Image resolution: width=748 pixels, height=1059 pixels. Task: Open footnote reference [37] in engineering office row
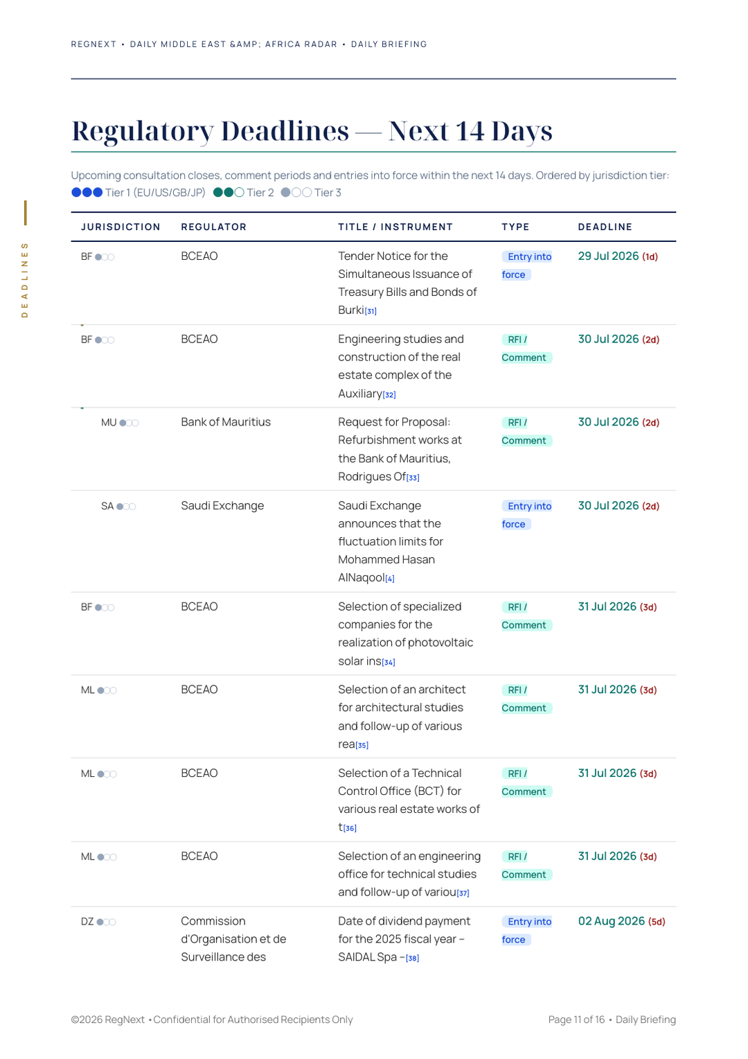pyautogui.click(x=463, y=893)
